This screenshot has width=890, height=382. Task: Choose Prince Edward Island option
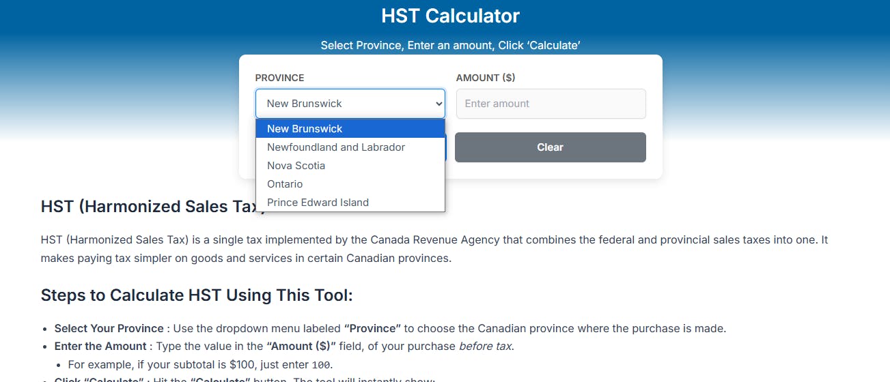(350, 203)
